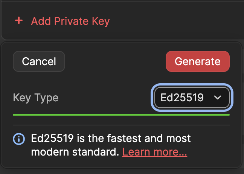Image resolution: width=244 pixels, height=174 pixels.
Task: Select the Ed25519 value in the combo box
Action: coord(182,98)
